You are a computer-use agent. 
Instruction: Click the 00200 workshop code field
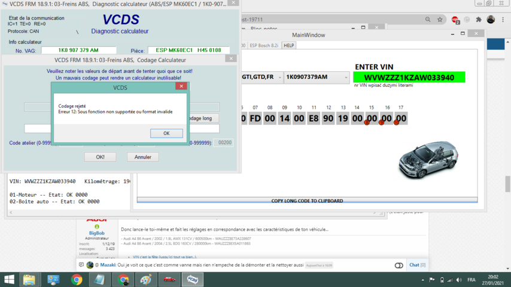(224, 143)
